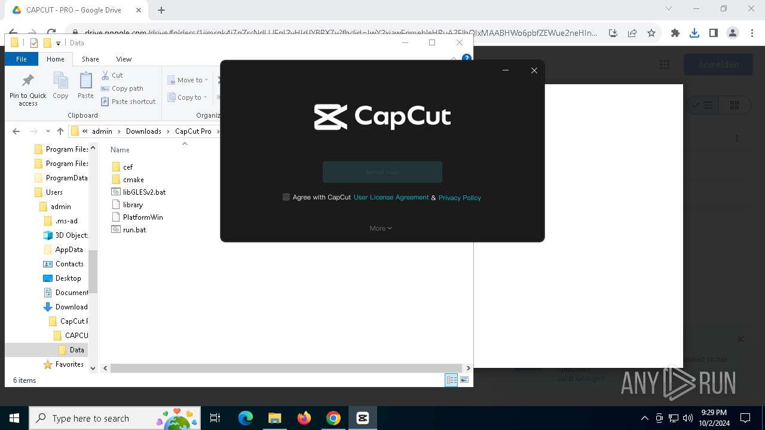Viewport: 765px width, 430px height.
Task: Open Explorer help question mark icon
Action: point(467,59)
